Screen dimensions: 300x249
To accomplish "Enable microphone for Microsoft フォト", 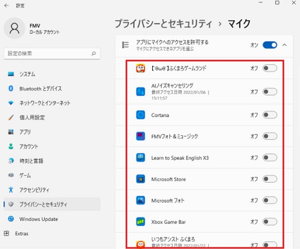I will 270,201.
